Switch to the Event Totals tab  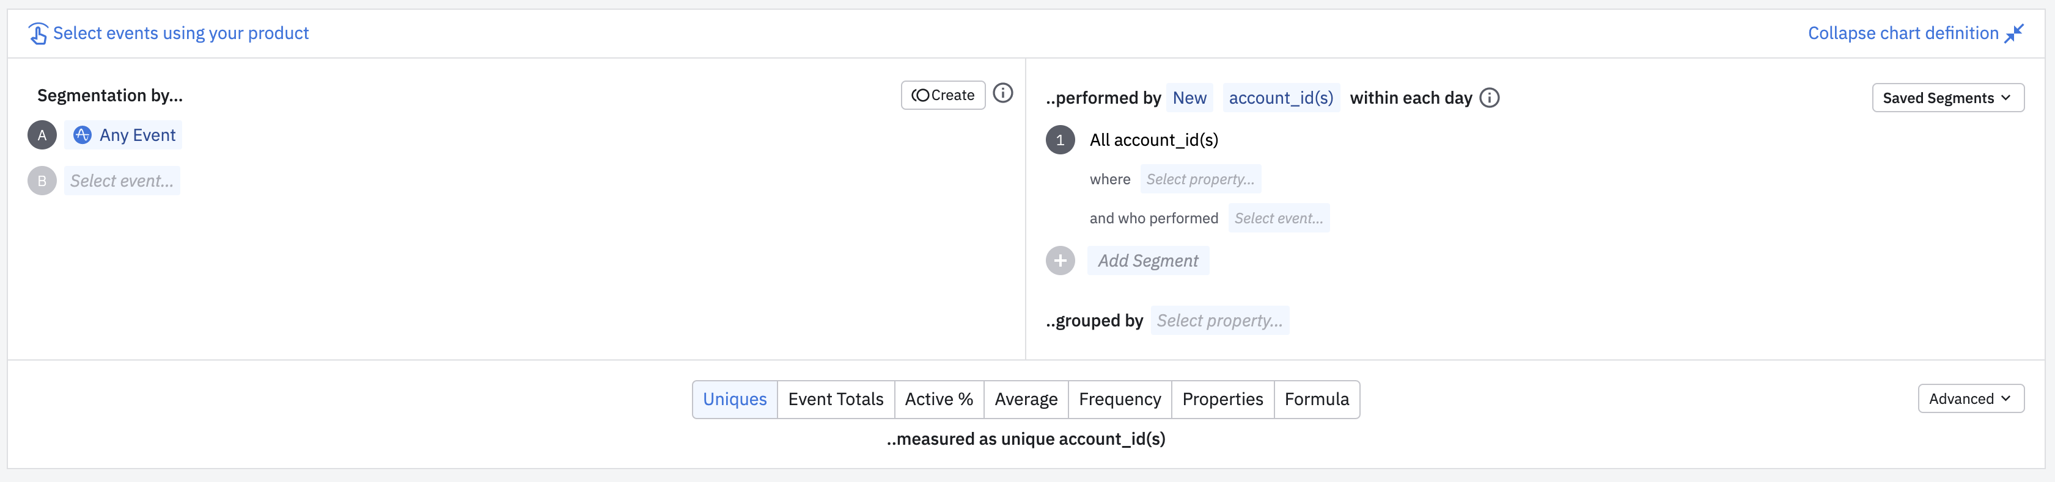click(x=835, y=399)
